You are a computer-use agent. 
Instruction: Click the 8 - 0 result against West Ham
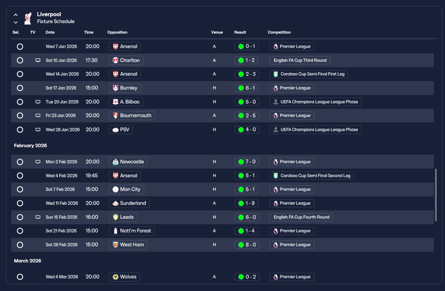(247, 245)
